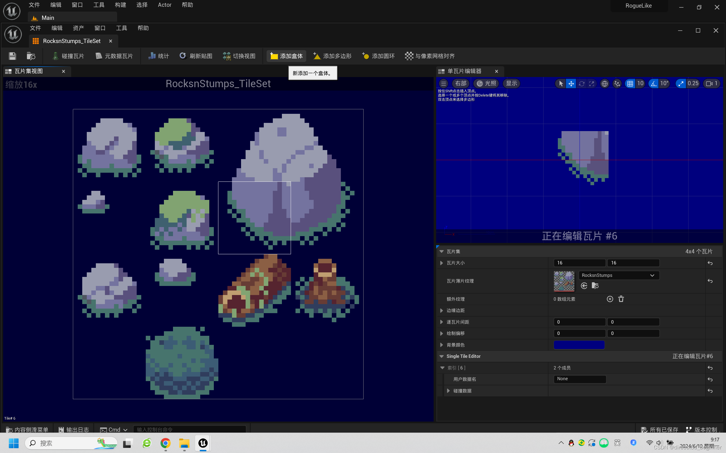The image size is (726, 453).
Task: Click 输出日志 output log button
Action: 74,430
